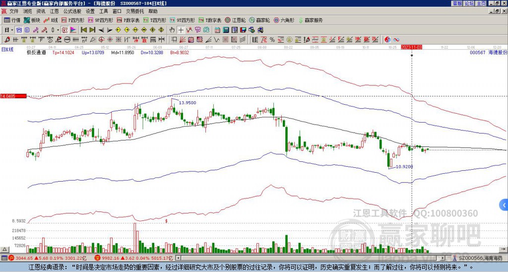Select the percent % line tool

272,40
